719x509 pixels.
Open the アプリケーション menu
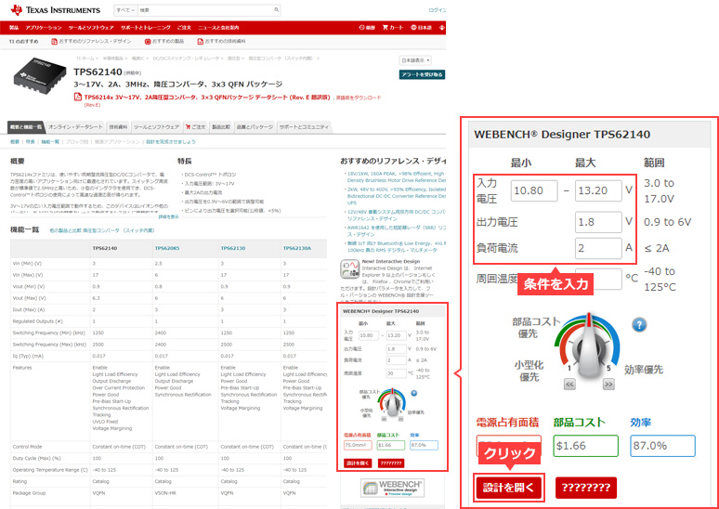click(44, 28)
